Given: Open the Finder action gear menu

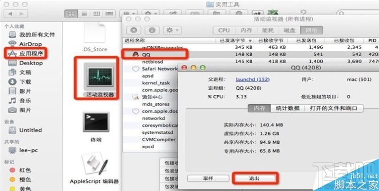Looking at the screenshot, I should [x=150, y=13].
